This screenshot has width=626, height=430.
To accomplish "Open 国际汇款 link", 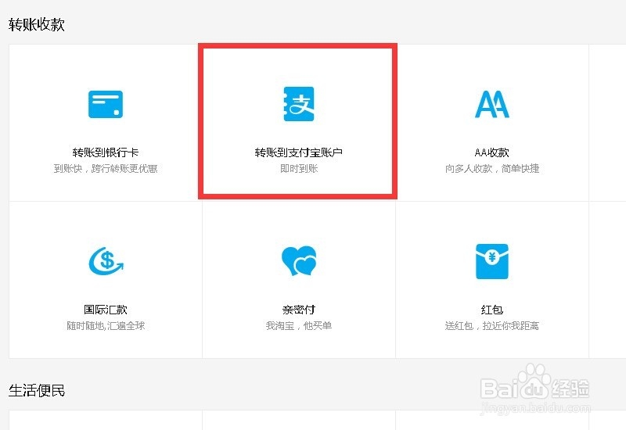I will click(106, 310).
